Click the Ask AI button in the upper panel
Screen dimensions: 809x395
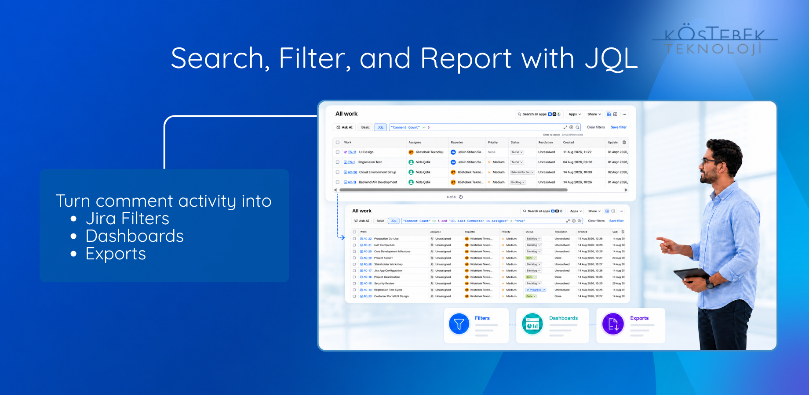(344, 127)
